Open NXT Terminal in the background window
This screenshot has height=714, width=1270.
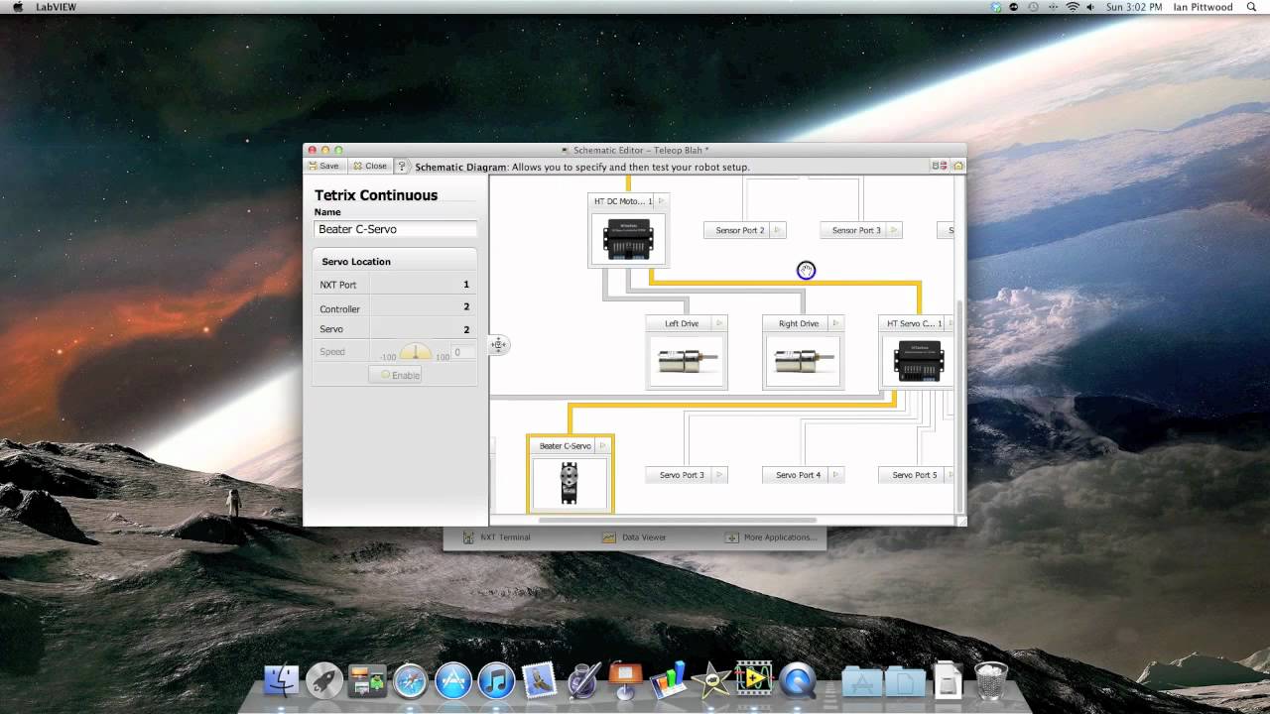point(497,537)
